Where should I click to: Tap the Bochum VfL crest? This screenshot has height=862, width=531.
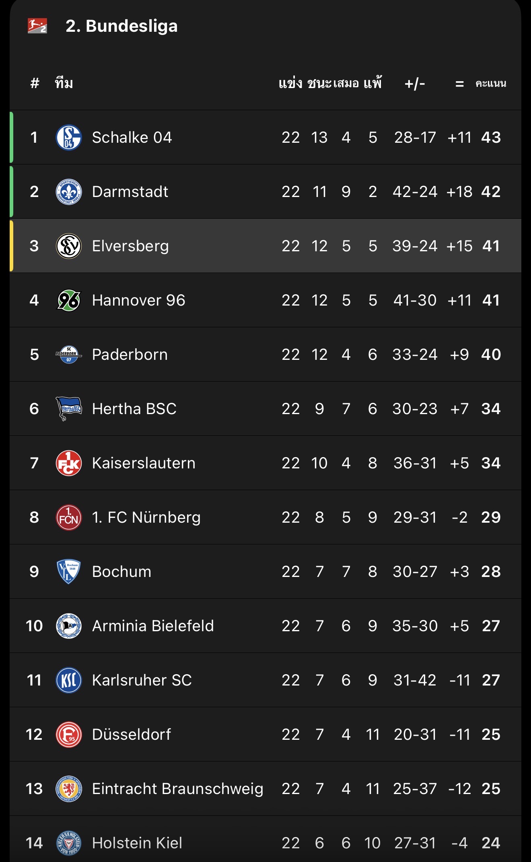pos(69,571)
